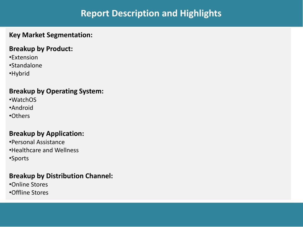Click the 'Breakup by Operating System:' heading
Viewport: 303px width, 227px height.
tap(57, 91)
